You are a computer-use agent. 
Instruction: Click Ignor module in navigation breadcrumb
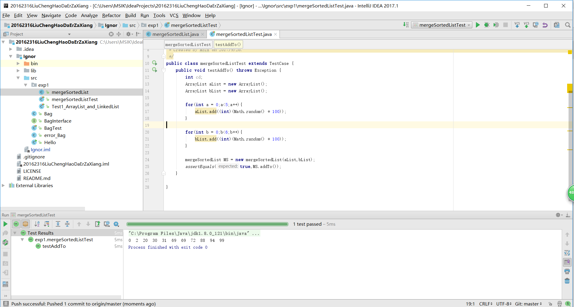[x=108, y=25]
